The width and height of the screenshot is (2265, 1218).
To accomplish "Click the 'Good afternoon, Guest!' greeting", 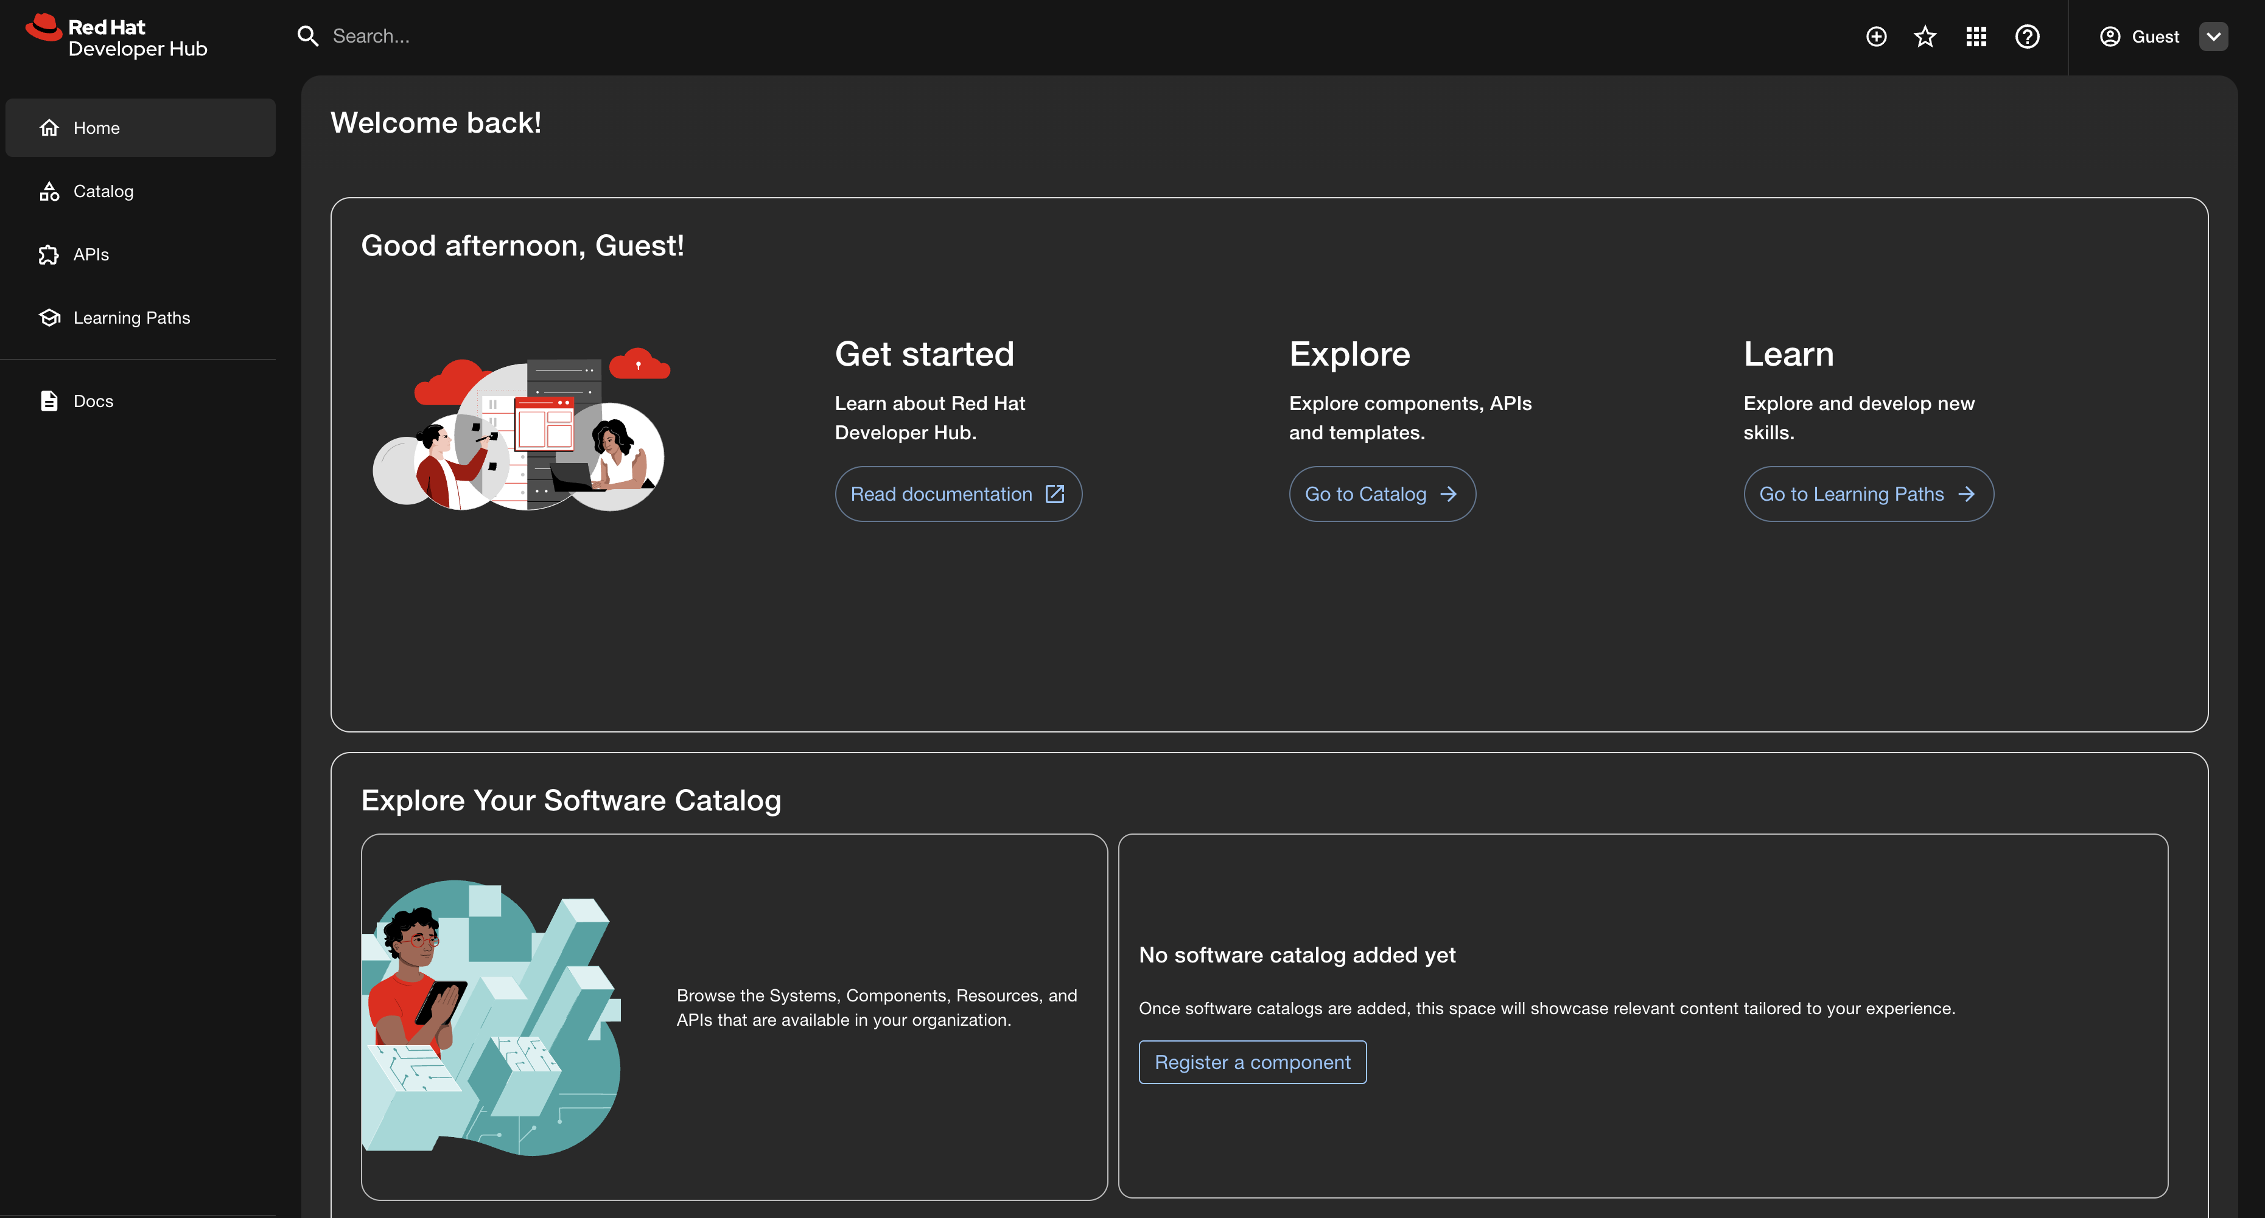I will pos(522,245).
